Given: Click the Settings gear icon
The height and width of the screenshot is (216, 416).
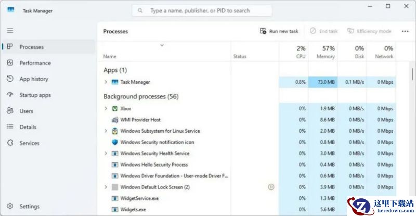Looking at the screenshot, I should [10, 206].
